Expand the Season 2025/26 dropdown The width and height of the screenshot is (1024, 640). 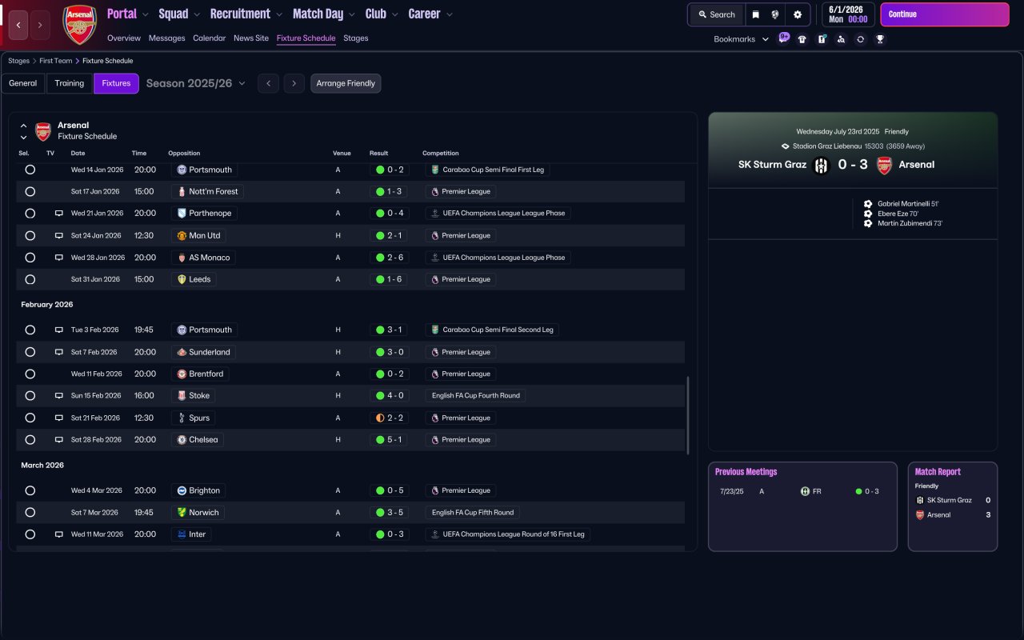point(196,83)
